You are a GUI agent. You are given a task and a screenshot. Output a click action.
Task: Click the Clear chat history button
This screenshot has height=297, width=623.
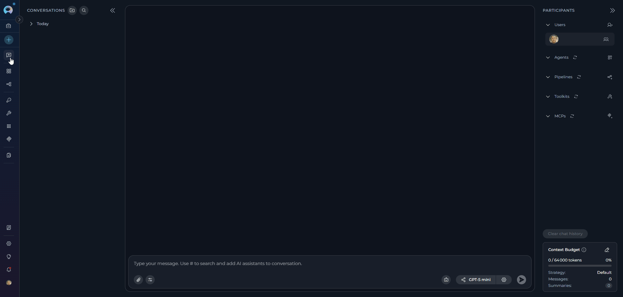pyautogui.click(x=565, y=234)
